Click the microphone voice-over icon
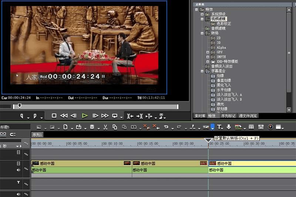296x197 pixels. click(229, 127)
